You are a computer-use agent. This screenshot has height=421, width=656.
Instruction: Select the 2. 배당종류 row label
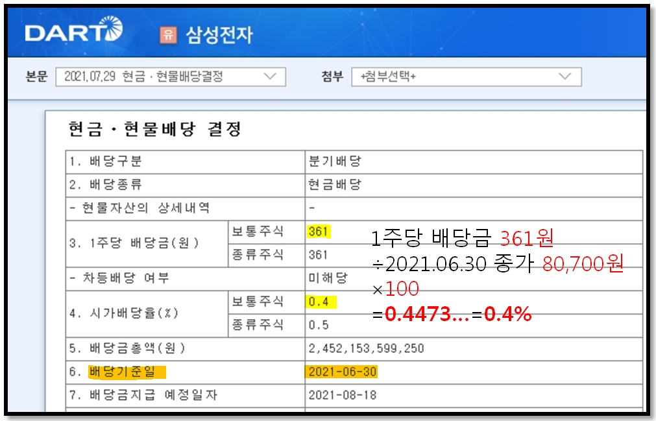coord(106,185)
